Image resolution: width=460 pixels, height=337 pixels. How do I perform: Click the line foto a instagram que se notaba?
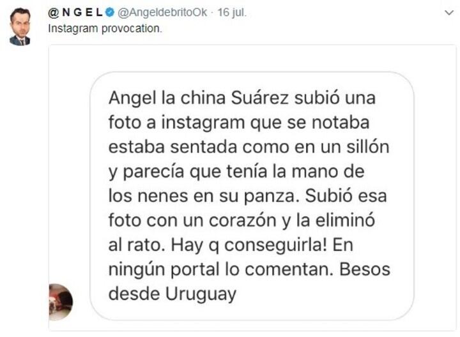pos(239,123)
